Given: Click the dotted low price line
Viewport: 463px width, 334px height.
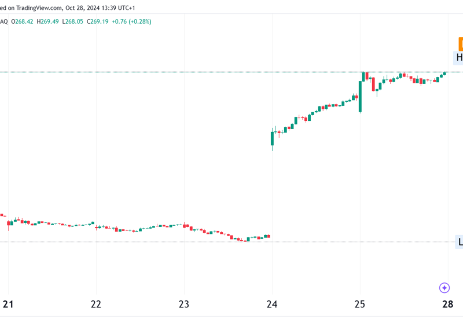Looking at the screenshot, I should 227,242.
